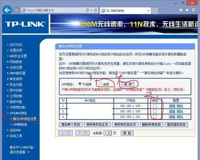Open the current page number dropdown
The width and height of the screenshot is (200, 160).
point(108,133)
